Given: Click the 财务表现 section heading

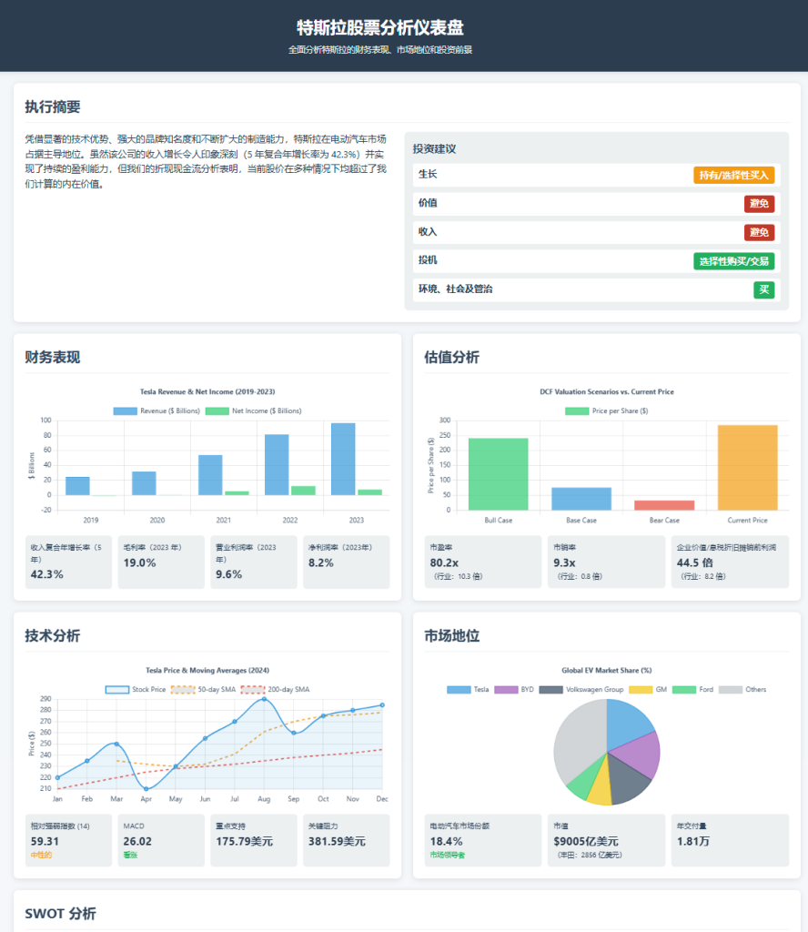Looking at the screenshot, I should click(52, 357).
